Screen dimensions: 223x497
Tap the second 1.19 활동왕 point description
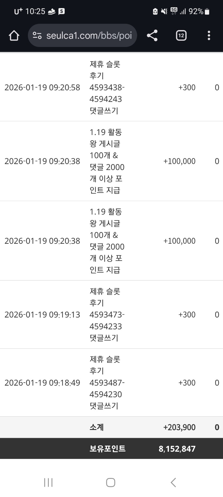tap(106, 241)
